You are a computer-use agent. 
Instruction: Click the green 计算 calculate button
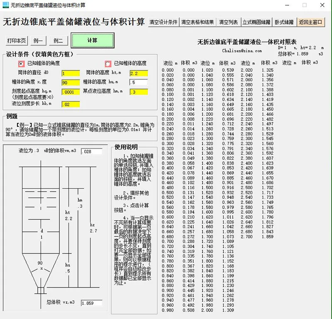pos(93,40)
